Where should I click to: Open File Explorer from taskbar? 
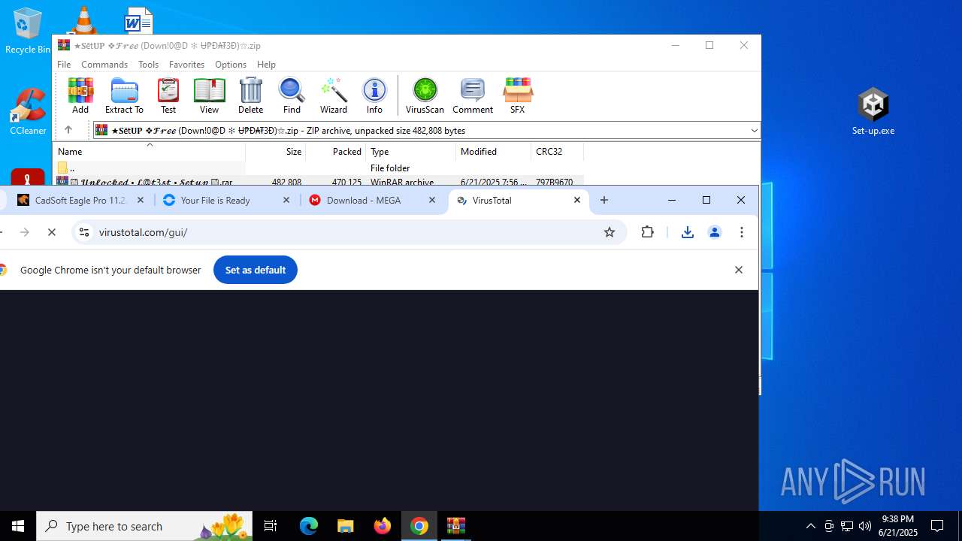point(346,526)
